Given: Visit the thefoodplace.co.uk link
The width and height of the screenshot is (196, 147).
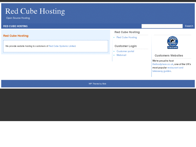Looking at the screenshot, I should (x=163, y=64).
